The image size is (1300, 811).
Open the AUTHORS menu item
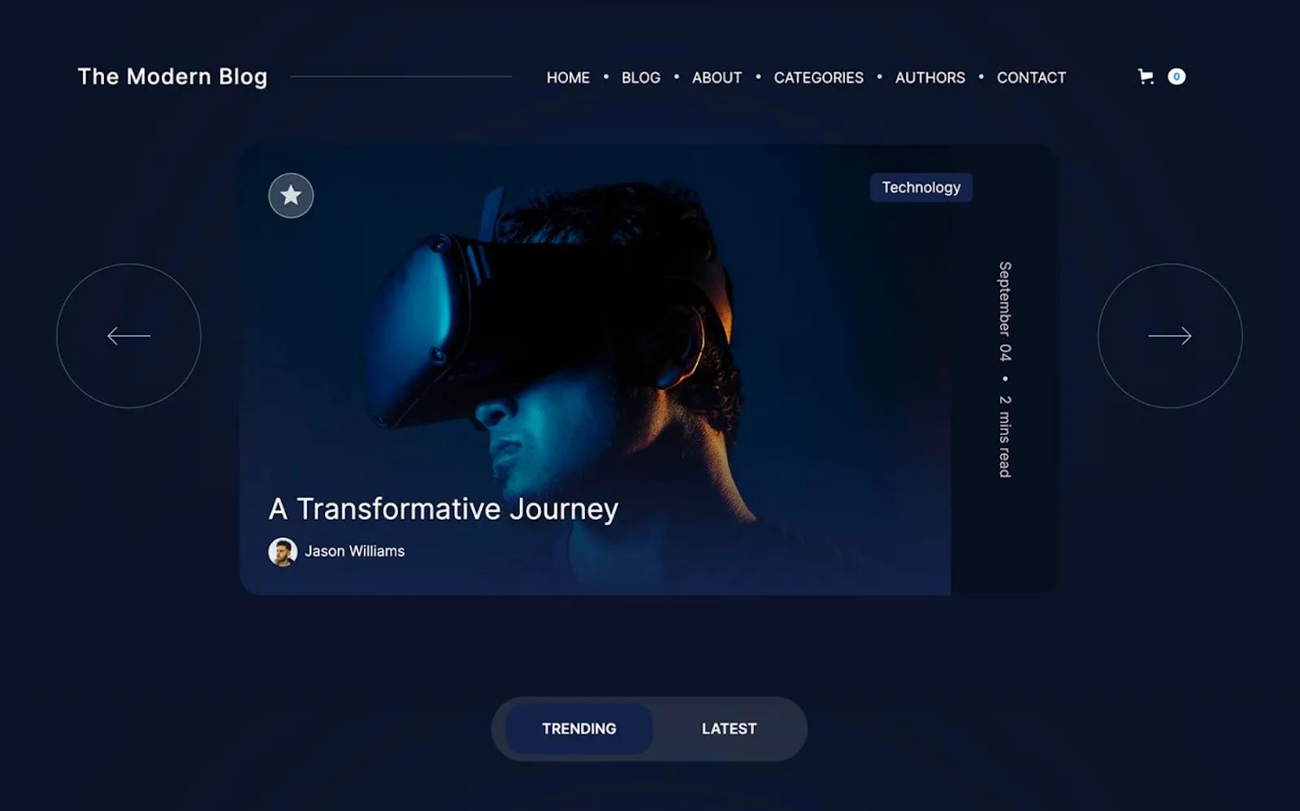coord(930,78)
